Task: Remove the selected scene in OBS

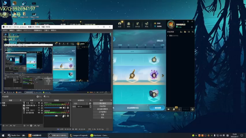Action: pos(7,126)
